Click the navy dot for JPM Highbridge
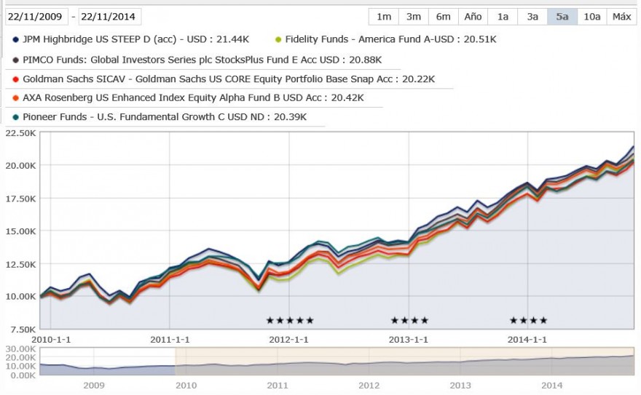 tap(15, 39)
